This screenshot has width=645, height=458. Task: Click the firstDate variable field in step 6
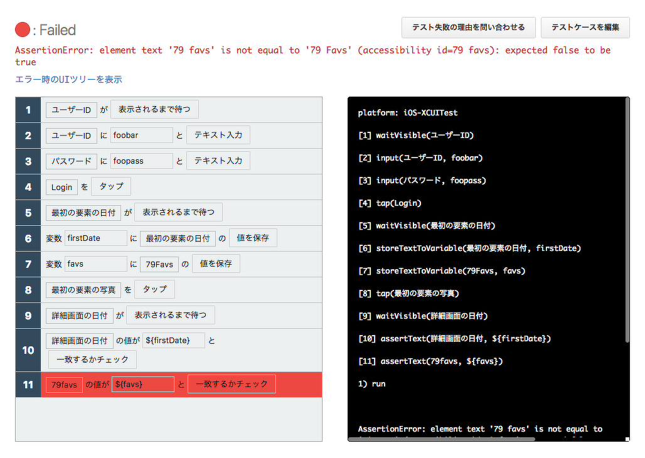(96, 238)
